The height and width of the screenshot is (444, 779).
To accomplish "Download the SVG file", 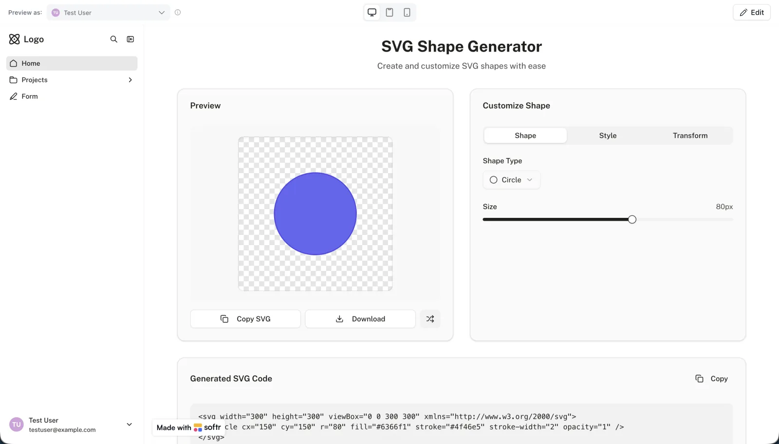I will (360, 319).
